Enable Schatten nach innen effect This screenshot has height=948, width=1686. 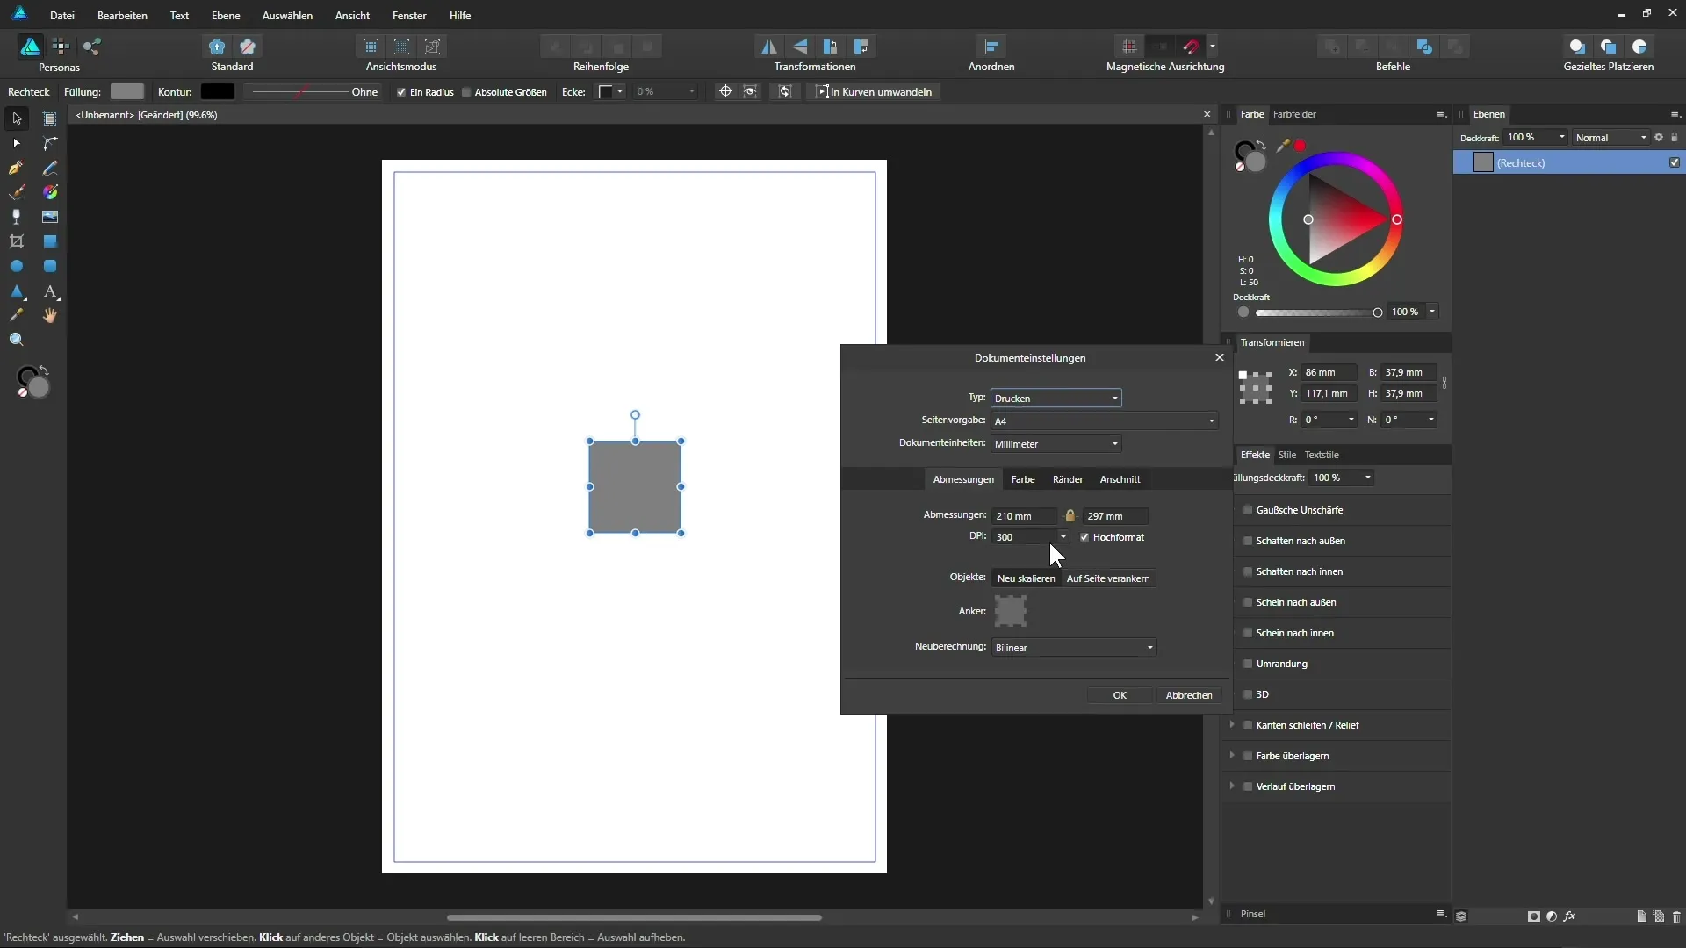[x=1247, y=571]
